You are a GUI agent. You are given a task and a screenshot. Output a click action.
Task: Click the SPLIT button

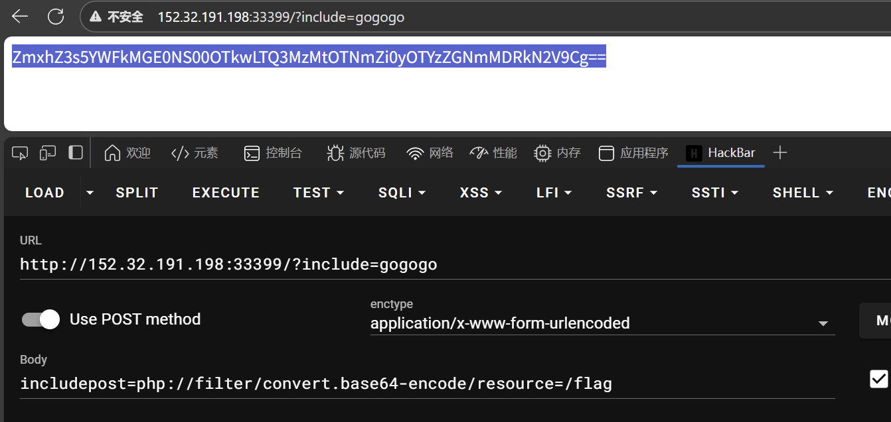(137, 192)
